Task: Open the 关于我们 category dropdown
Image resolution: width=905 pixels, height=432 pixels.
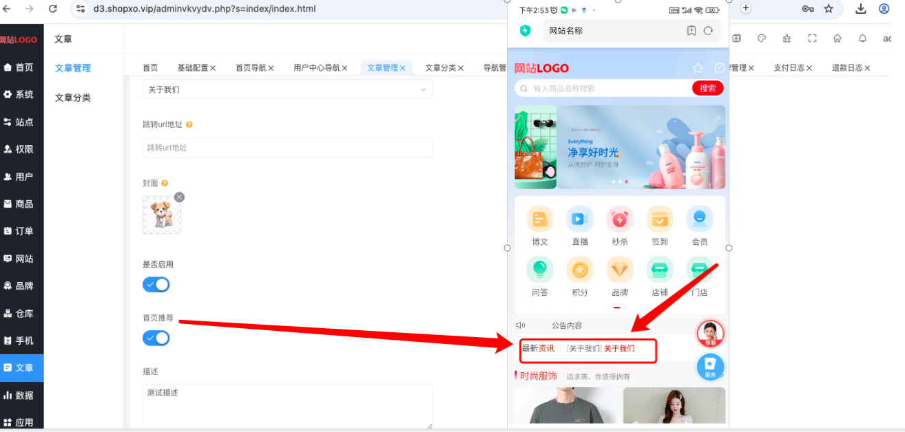Action: 287,89
